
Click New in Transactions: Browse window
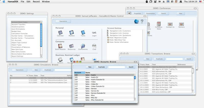tap(148, 59)
